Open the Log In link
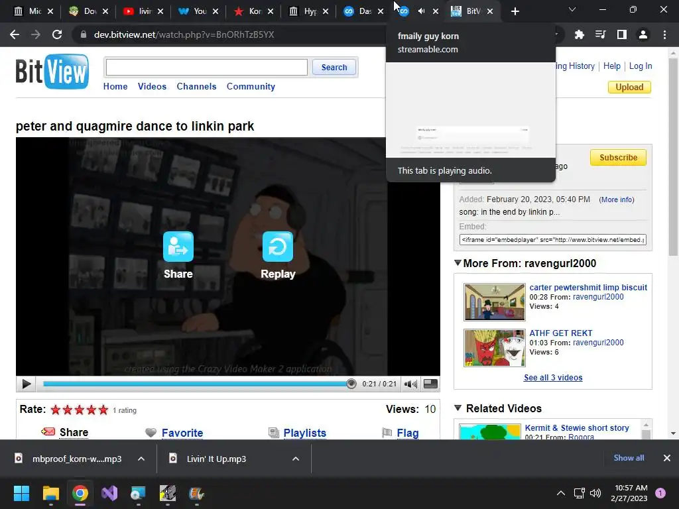 641,66
